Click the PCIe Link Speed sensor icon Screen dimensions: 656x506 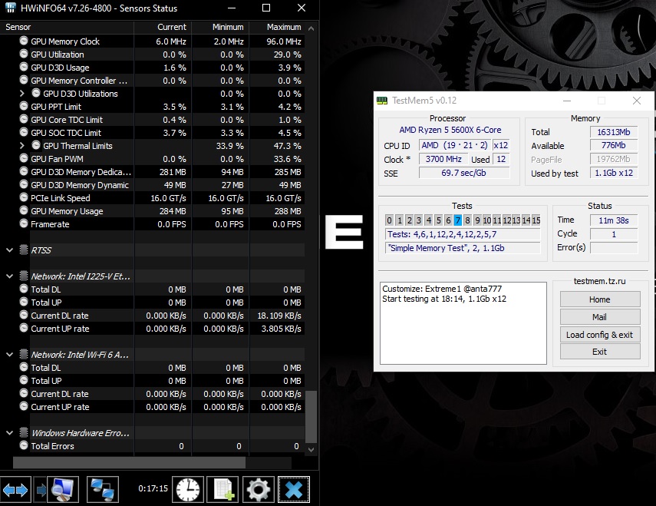click(x=24, y=197)
